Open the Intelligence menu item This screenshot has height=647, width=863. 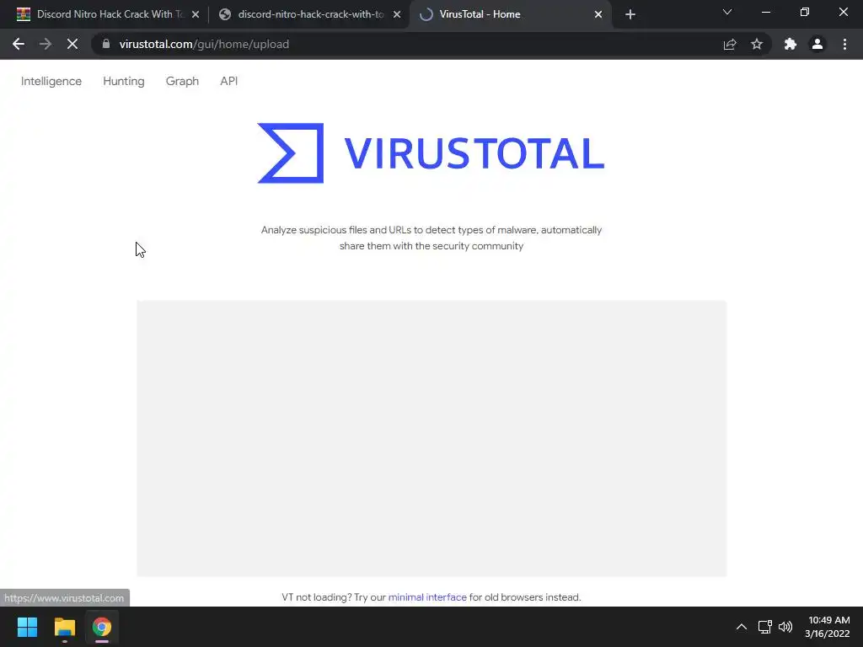point(51,81)
